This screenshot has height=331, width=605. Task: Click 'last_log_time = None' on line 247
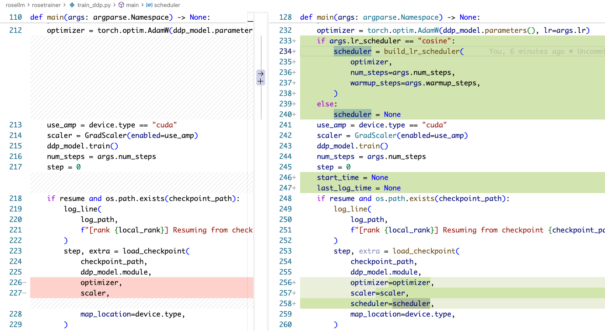click(359, 188)
